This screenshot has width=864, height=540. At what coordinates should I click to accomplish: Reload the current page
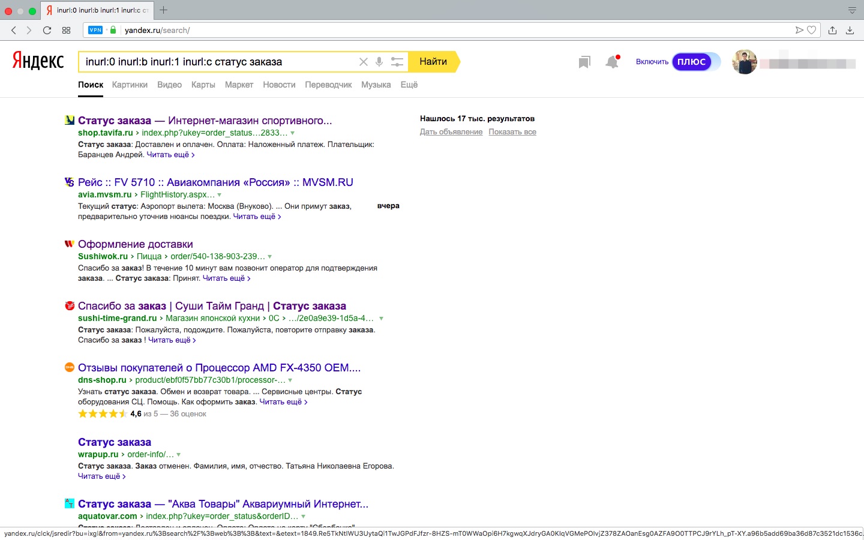click(47, 30)
